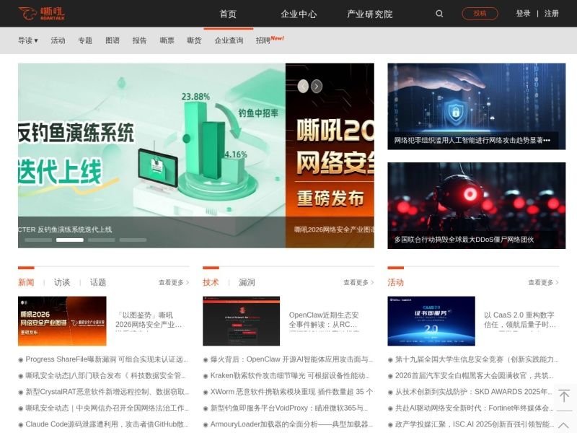Open the CaaS 2.0 证书即服务 thumbnail
The width and height of the screenshot is (577, 433).
tap(431, 321)
